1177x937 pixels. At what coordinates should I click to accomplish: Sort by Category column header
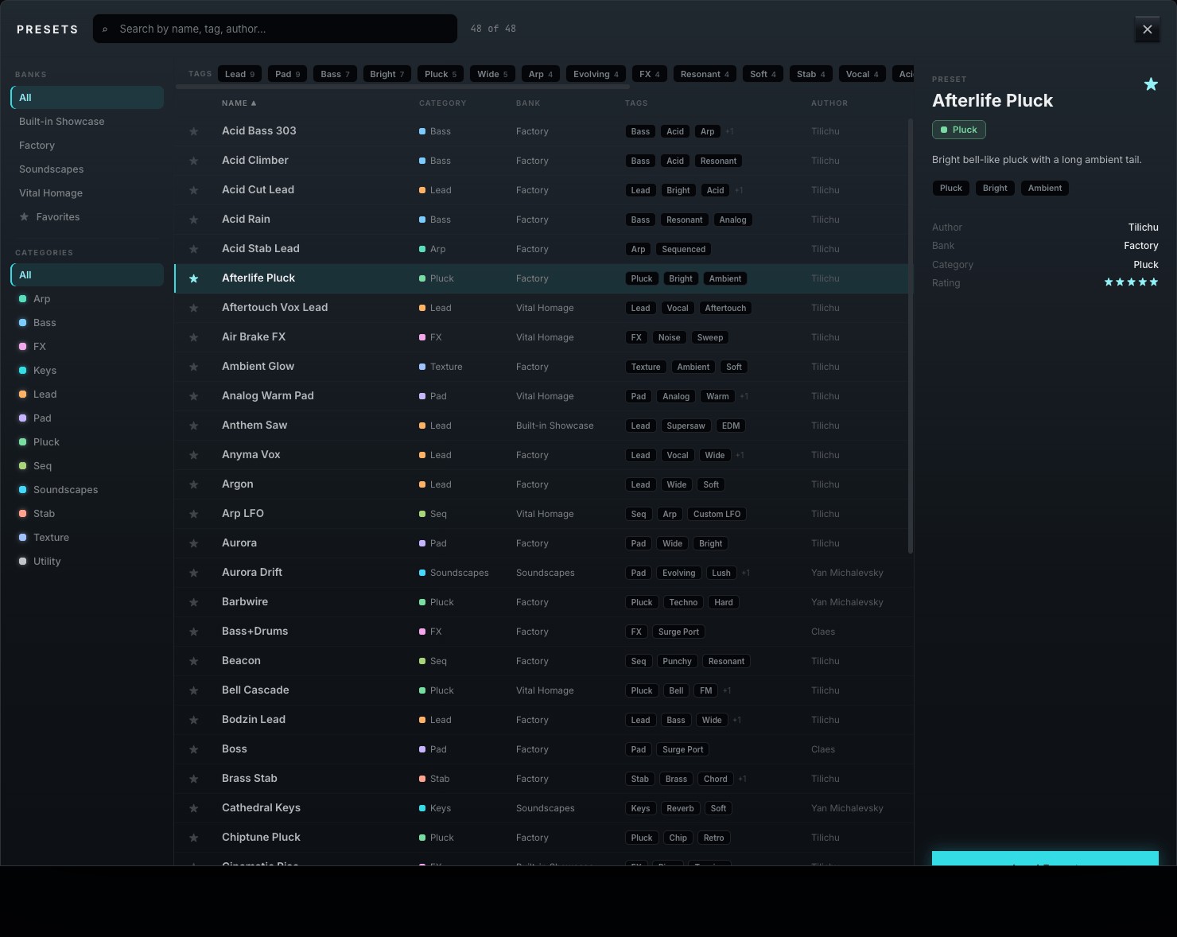tap(443, 103)
